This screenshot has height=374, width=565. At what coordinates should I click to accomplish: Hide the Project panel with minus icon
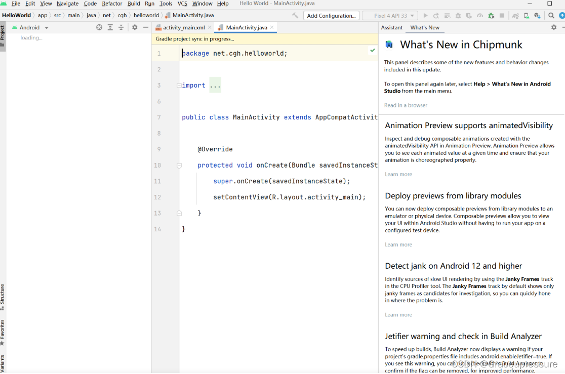coord(146,27)
